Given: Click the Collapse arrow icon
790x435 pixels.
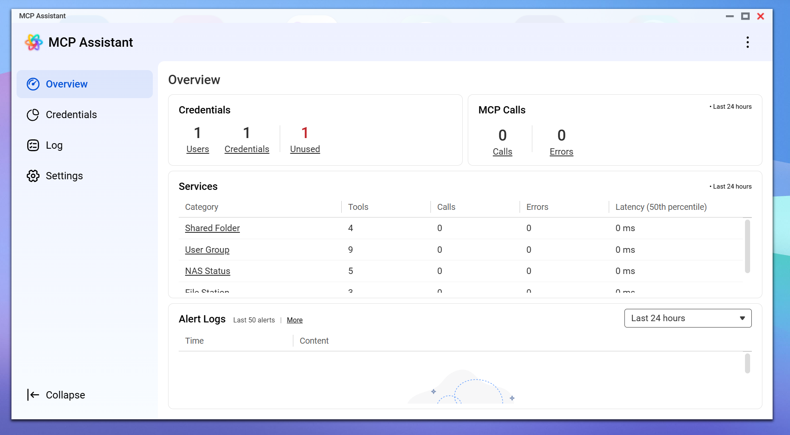Looking at the screenshot, I should 33,395.
